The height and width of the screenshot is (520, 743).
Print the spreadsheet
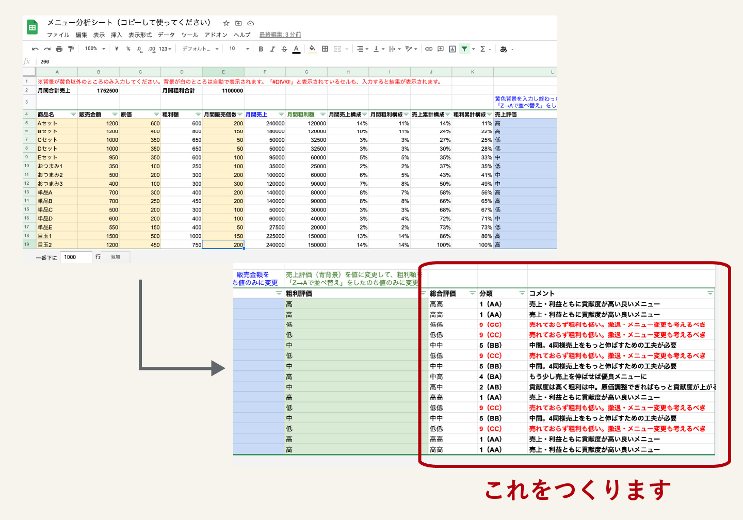click(59, 49)
